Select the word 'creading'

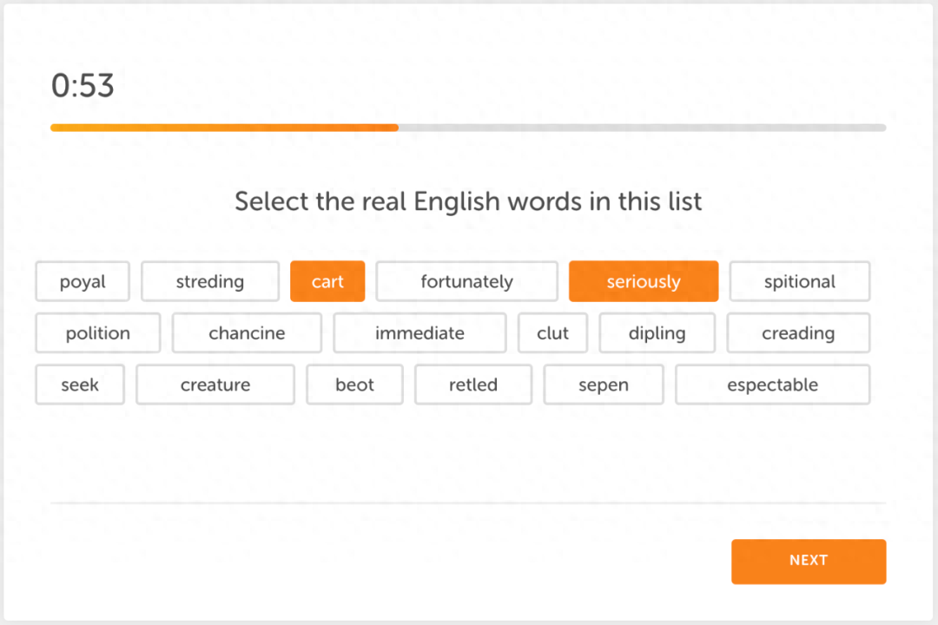(798, 332)
